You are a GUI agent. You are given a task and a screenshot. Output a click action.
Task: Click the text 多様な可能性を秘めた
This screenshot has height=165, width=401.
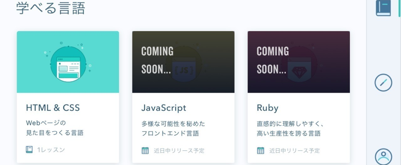click(x=173, y=123)
